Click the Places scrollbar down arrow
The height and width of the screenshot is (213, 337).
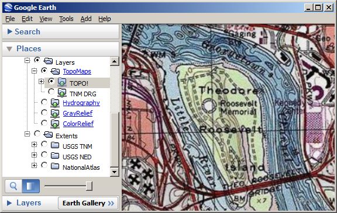114,172
